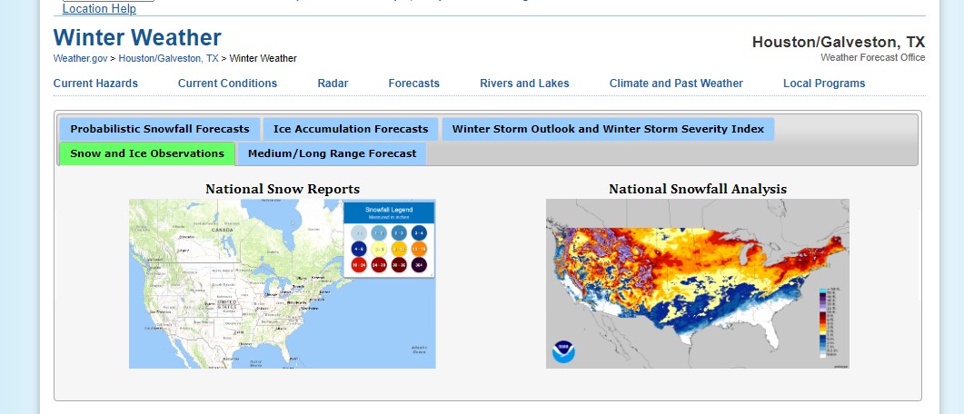Open the National Snowfall Analysis map image
The height and width of the screenshot is (414, 964).
tap(697, 283)
